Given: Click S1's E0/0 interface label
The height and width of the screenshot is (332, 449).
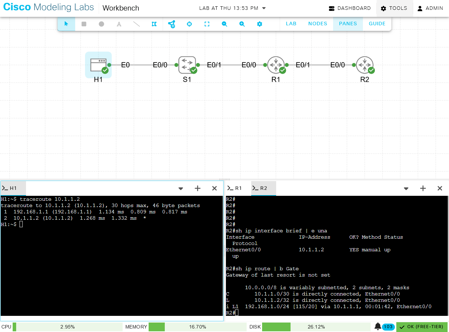Looking at the screenshot, I should tap(160, 65).
